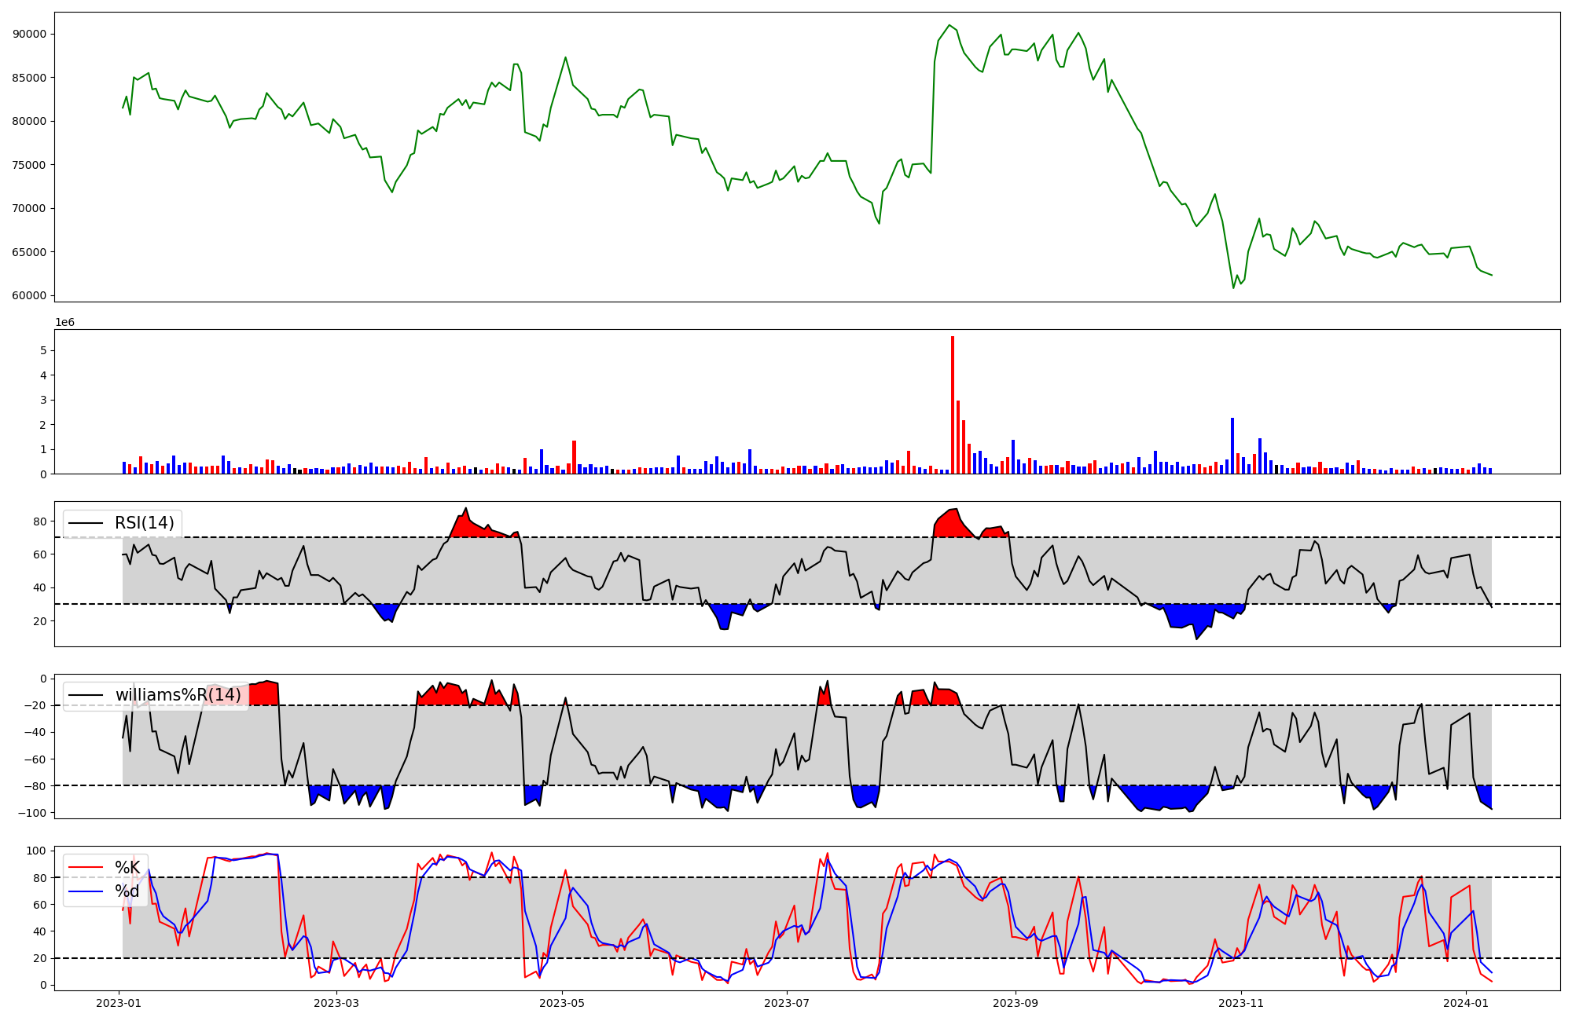Image resolution: width=1572 pixels, height=1021 pixels.
Task: Click the 60000 price axis label
Action: click(x=29, y=296)
